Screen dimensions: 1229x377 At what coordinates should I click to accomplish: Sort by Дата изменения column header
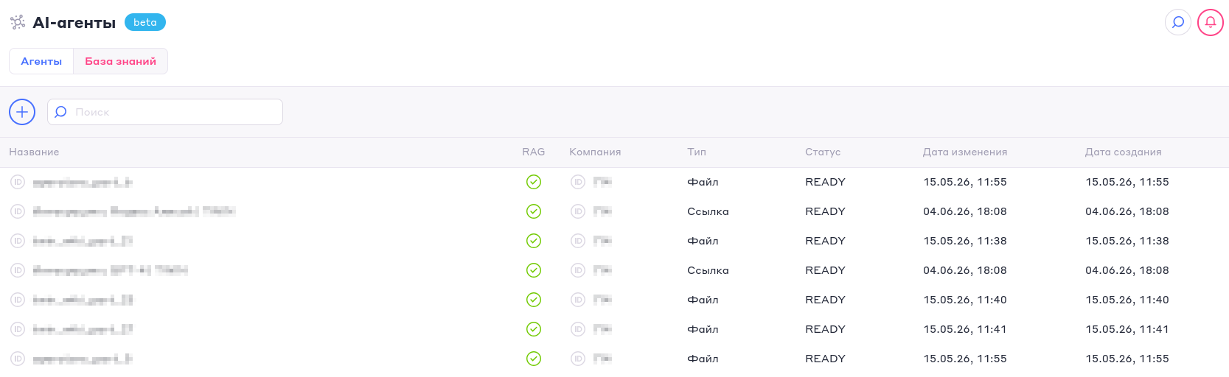(965, 152)
